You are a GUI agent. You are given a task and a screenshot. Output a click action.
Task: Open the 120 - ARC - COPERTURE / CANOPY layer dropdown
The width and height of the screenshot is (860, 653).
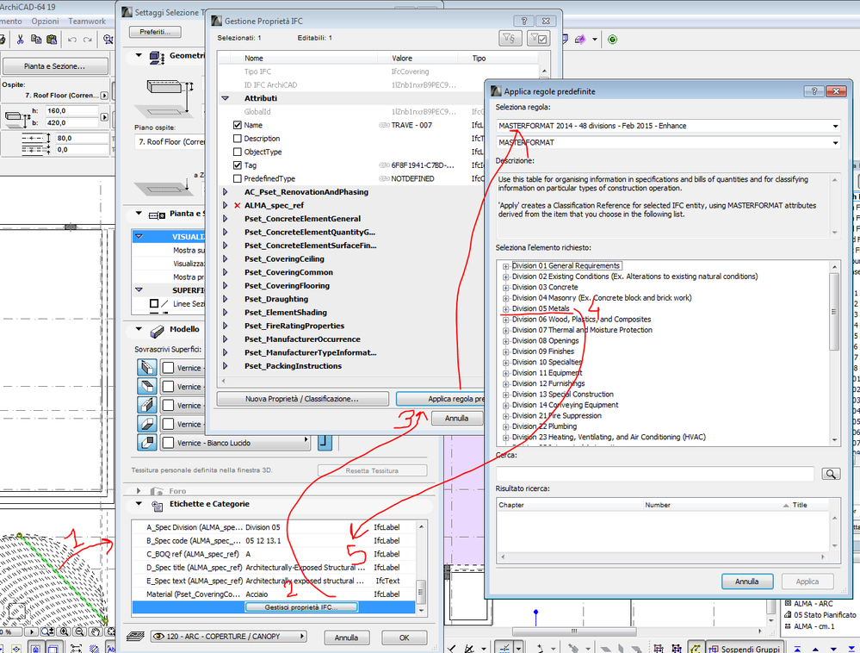tap(229, 637)
